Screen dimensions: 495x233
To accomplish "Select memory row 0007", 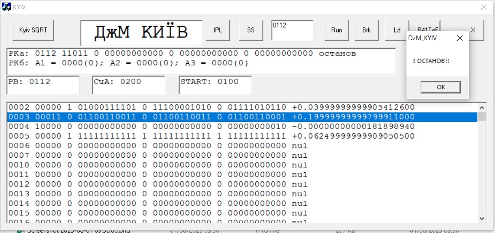I will 242,156.
